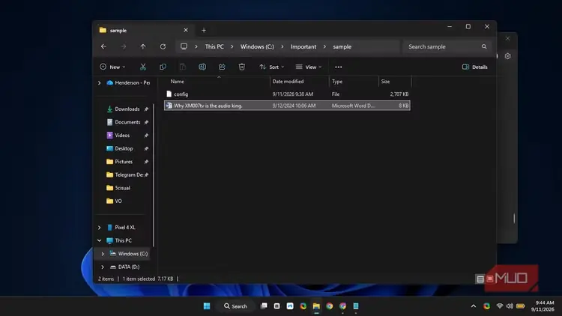Image resolution: width=562 pixels, height=316 pixels.
Task: Expand Pixel 4 XL tree node
Action: (99, 228)
